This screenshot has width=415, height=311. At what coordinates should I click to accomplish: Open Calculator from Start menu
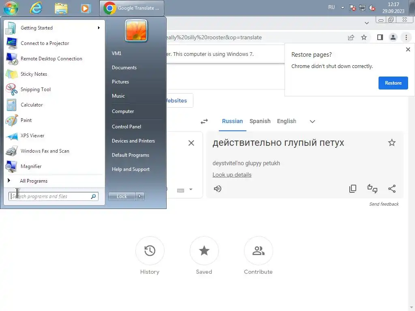[54, 105]
